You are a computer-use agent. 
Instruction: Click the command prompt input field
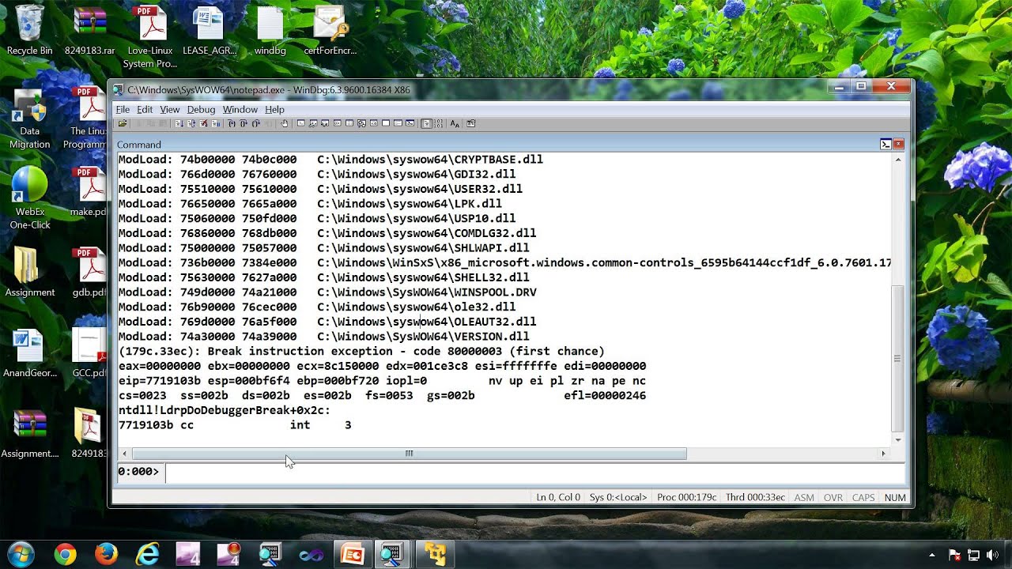[534, 472]
